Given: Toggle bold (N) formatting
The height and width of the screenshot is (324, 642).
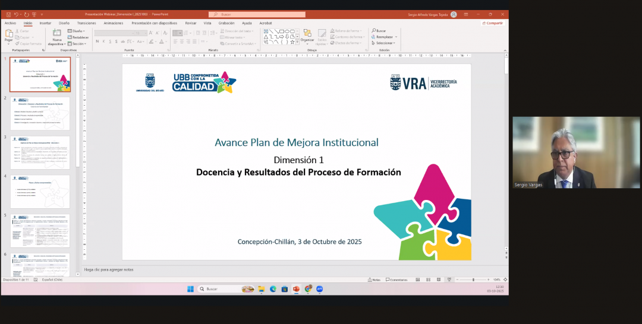Looking at the screenshot, I should [97, 42].
